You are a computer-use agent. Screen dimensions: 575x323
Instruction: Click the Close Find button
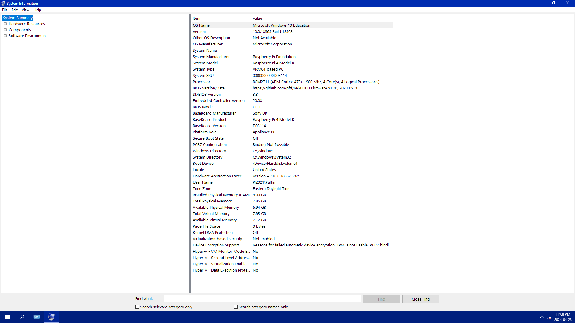pyautogui.click(x=420, y=299)
